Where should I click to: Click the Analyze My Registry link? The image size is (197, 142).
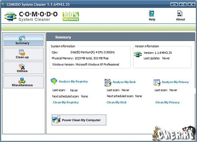point(73,82)
